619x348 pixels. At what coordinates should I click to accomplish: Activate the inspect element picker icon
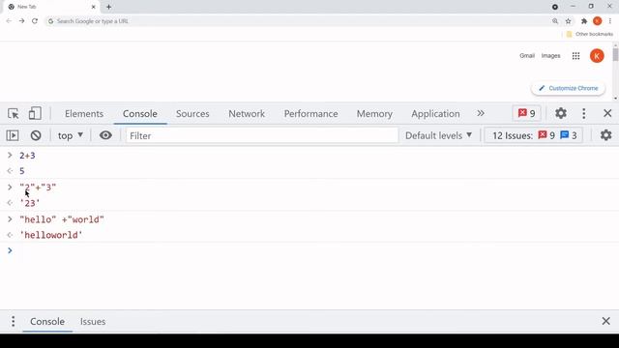tap(14, 114)
